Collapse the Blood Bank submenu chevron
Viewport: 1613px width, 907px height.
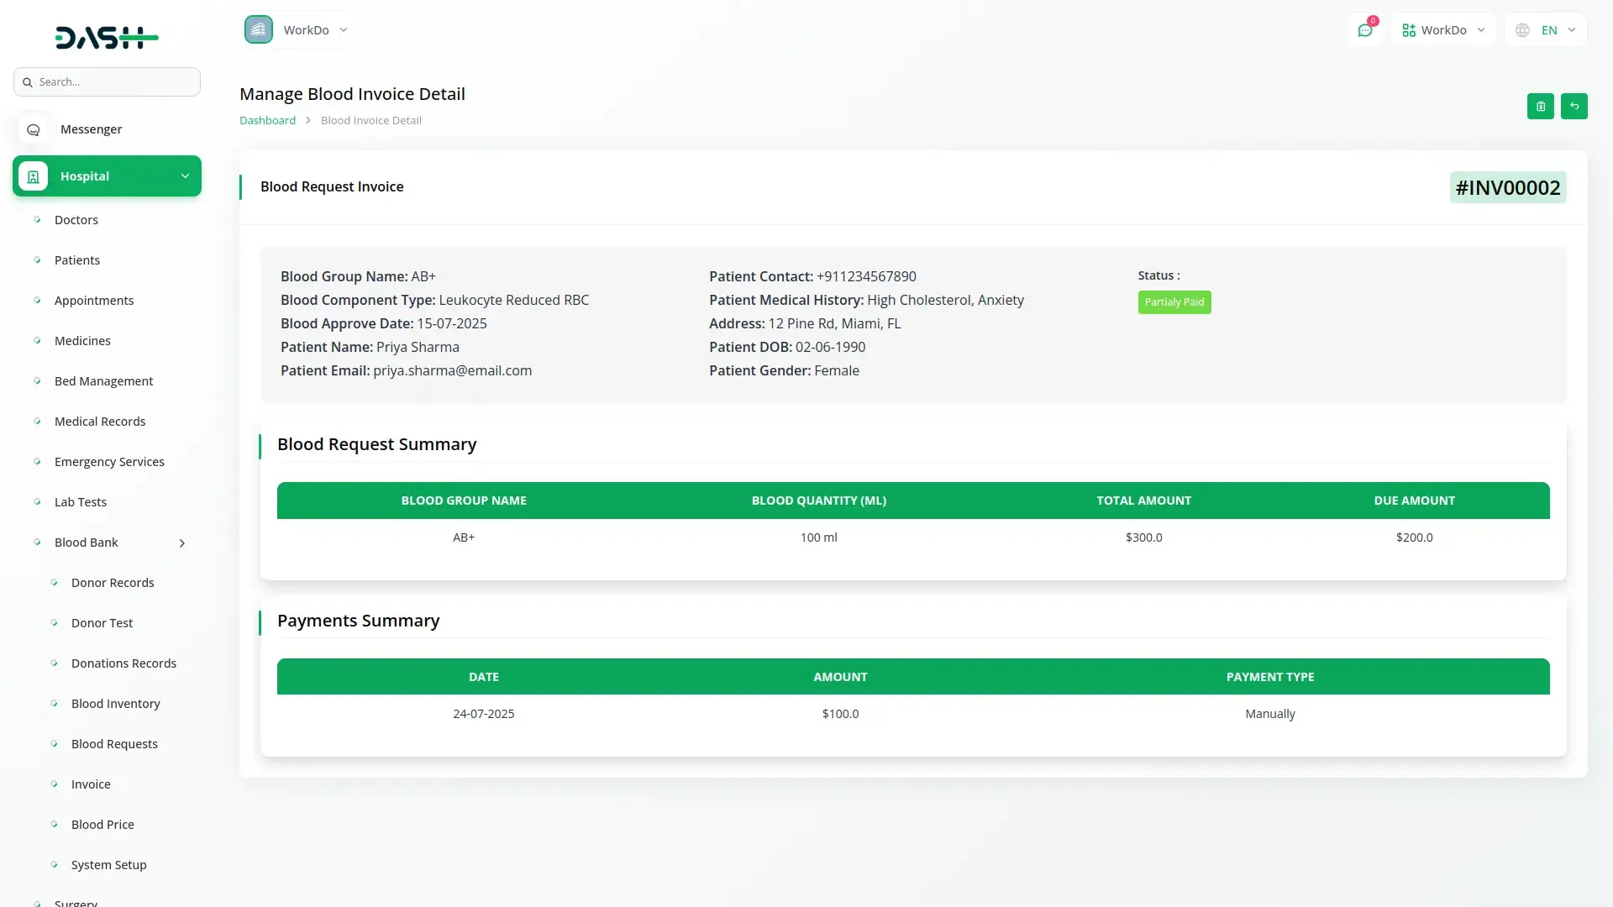click(182, 543)
